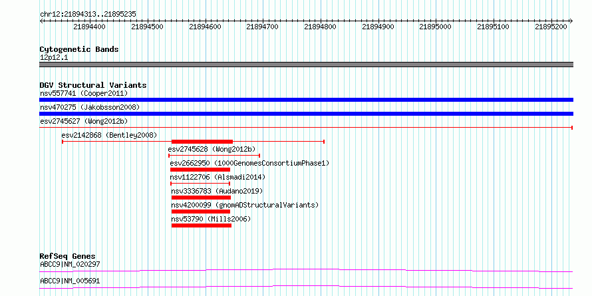Open esv2662950 (1000GenomesConsortiumPhase1) label
This screenshot has width=592, height=296.
click(249, 163)
